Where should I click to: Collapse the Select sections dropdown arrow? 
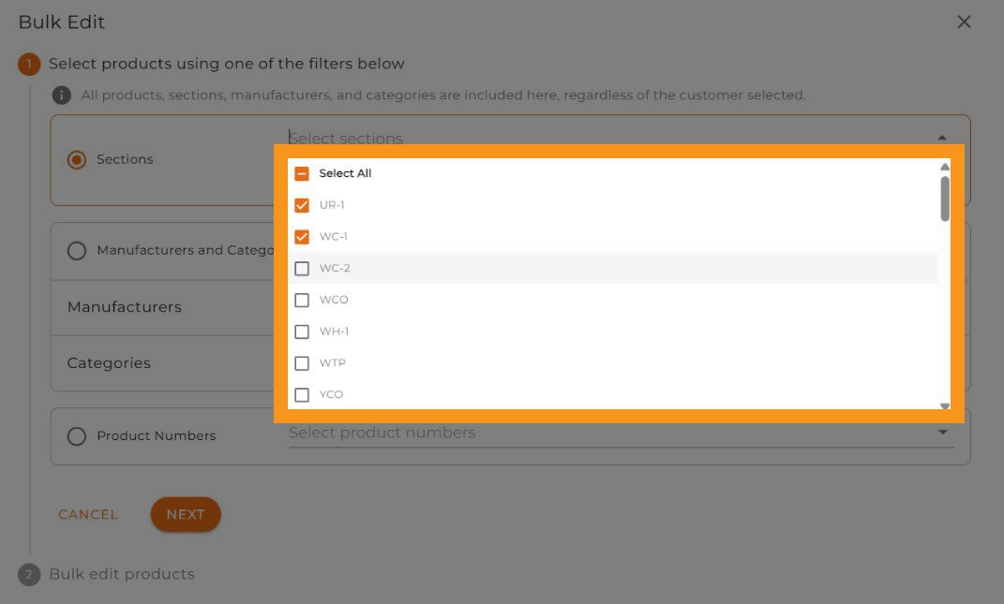point(942,138)
